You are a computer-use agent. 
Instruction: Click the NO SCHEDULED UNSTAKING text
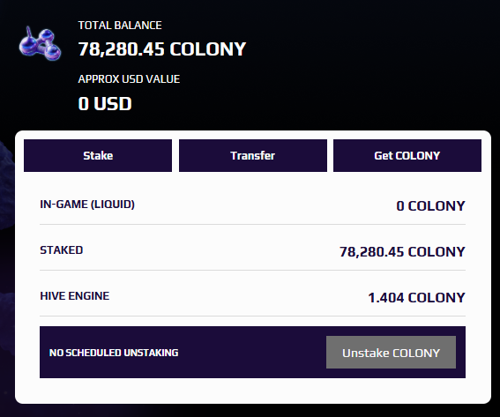click(114, 353)
